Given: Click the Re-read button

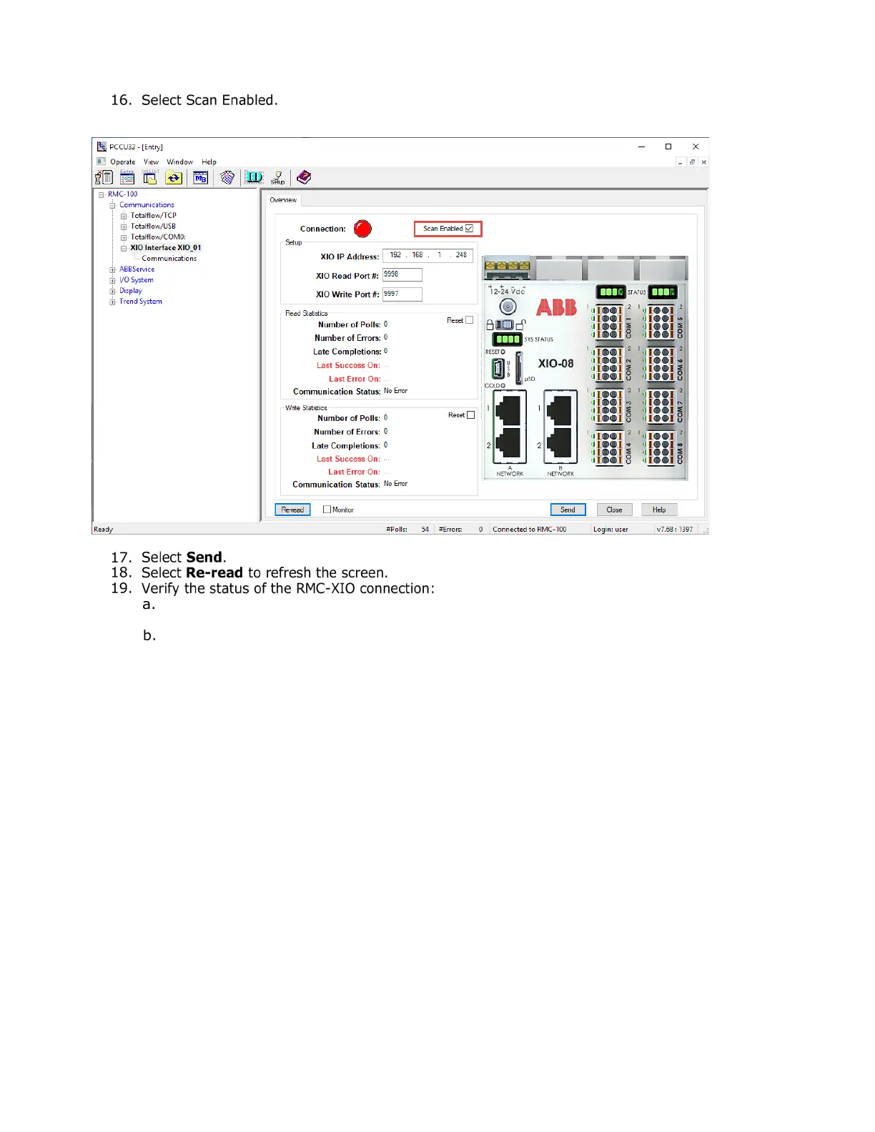Looking at the screenshot, I should (x=292, y=510).
